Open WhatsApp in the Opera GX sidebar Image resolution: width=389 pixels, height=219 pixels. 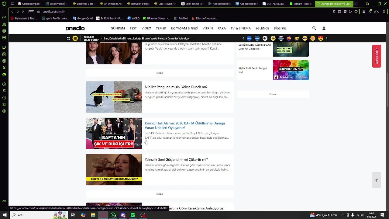(x=4, y=54)
